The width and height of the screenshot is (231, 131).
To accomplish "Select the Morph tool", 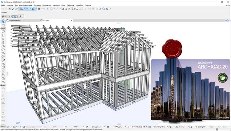I will pos(3,71).
